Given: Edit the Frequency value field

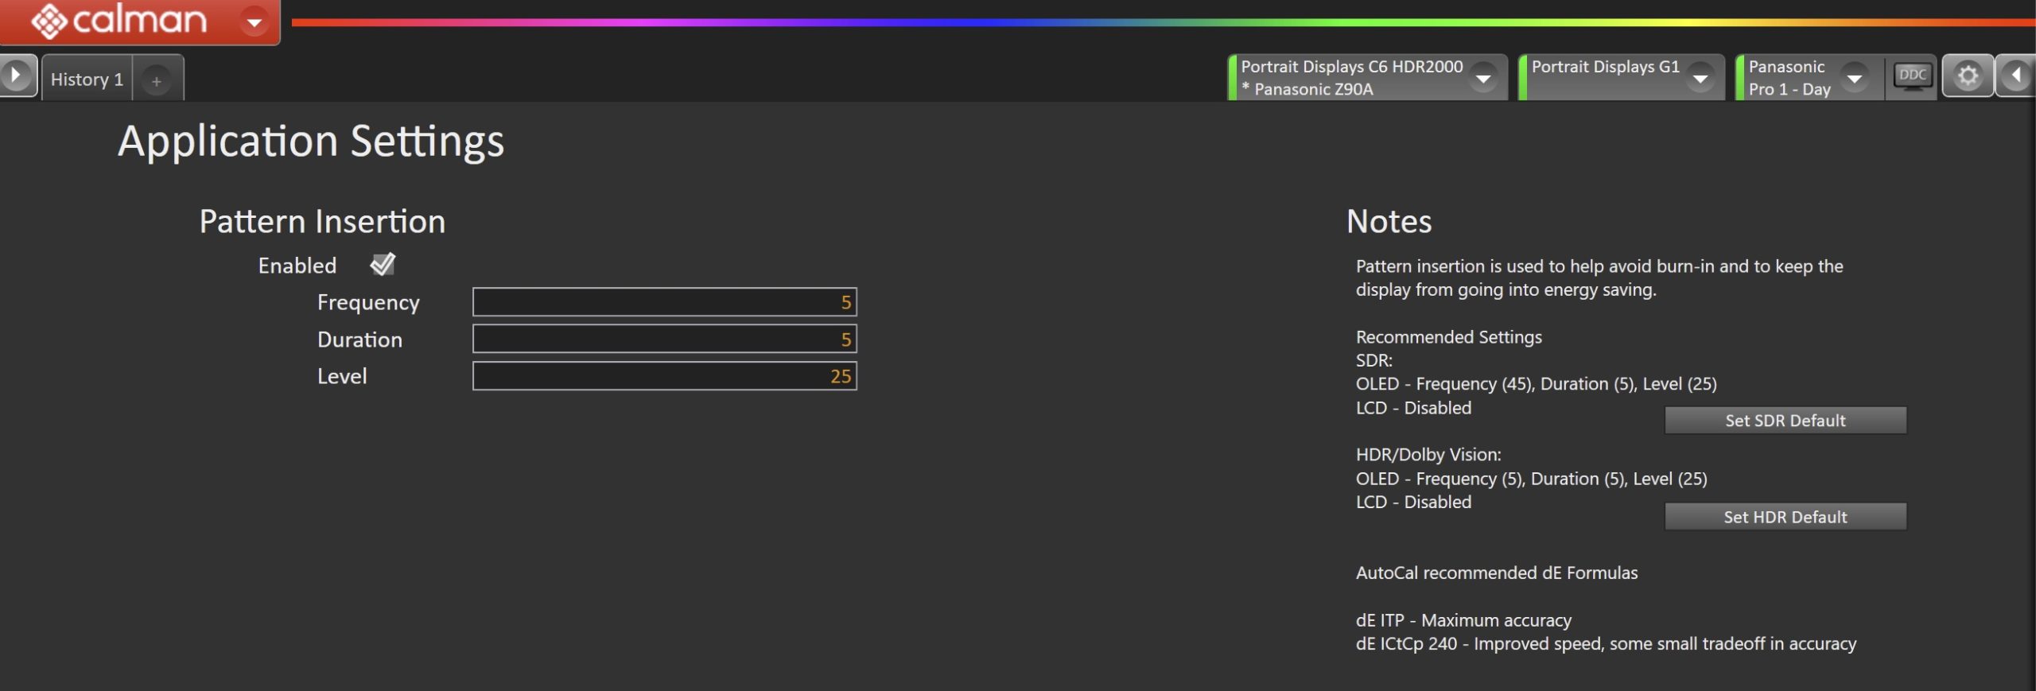Looking at the screenshot, I should (x=664, y=302).
